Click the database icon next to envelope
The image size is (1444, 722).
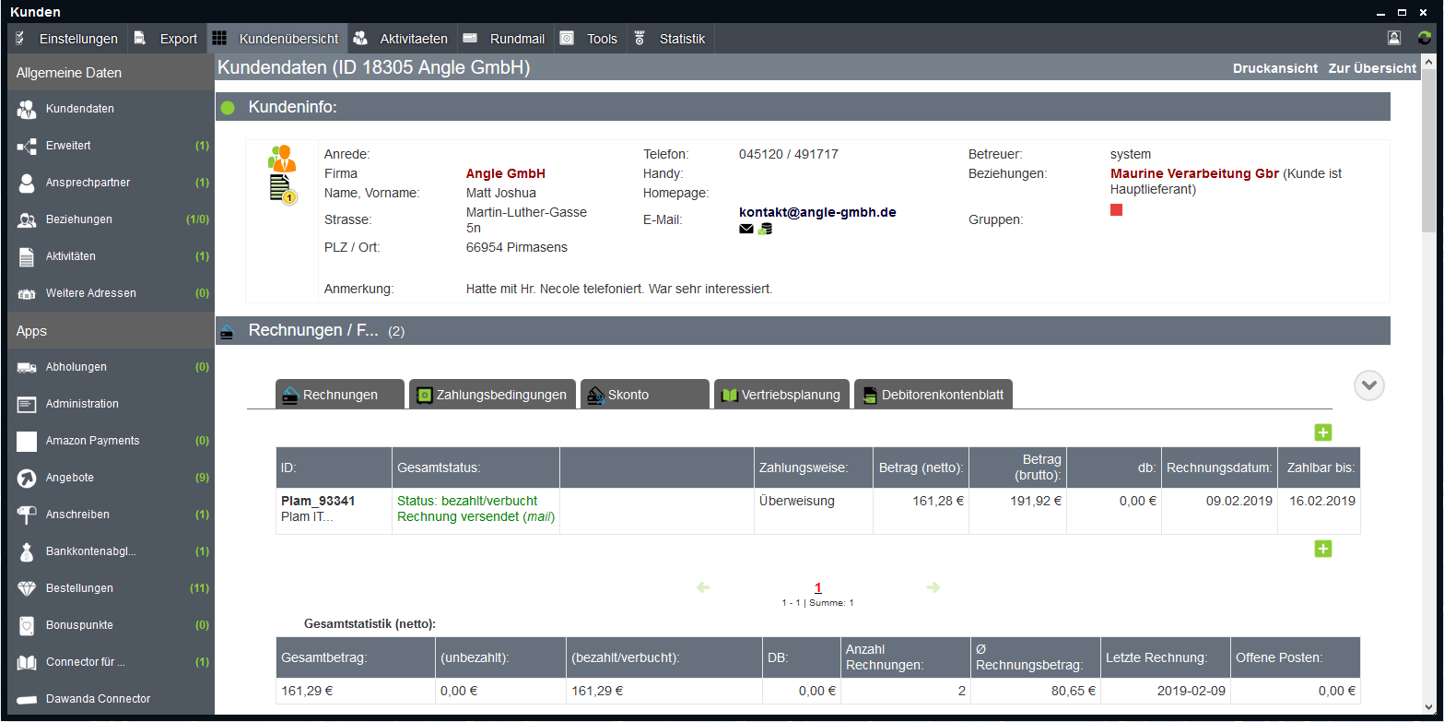pos(765,229)
